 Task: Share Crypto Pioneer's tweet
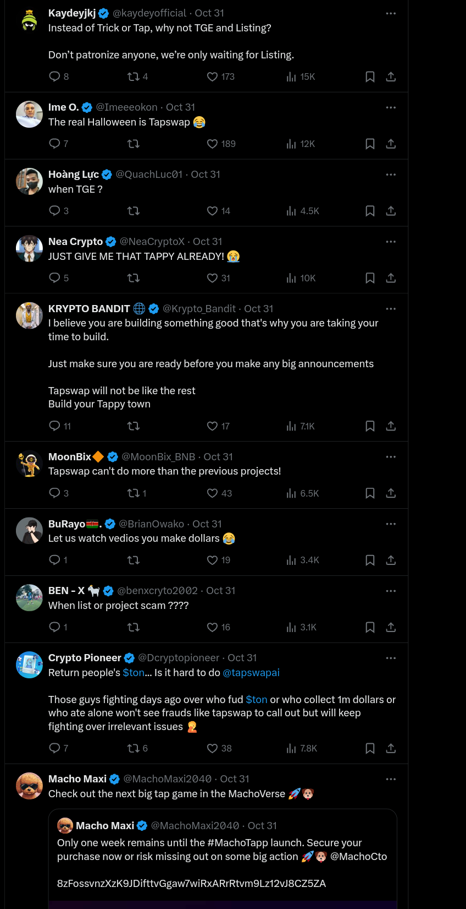tap(391, 748)
